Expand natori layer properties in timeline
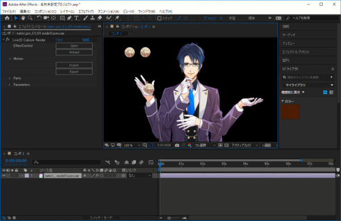Viewport: 341px width, 221px height. pyautogui.click(x=22, y=176)
